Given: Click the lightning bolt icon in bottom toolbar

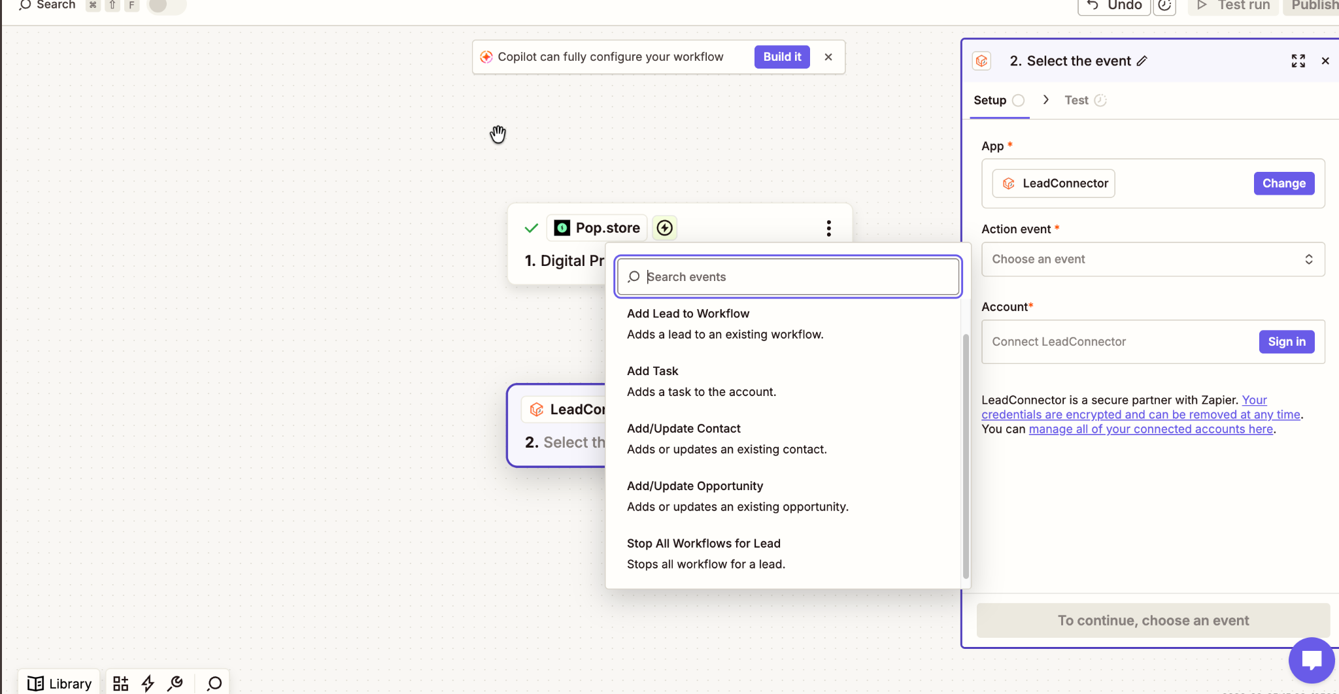Looking at the screenshot, I should click(148, 684).
